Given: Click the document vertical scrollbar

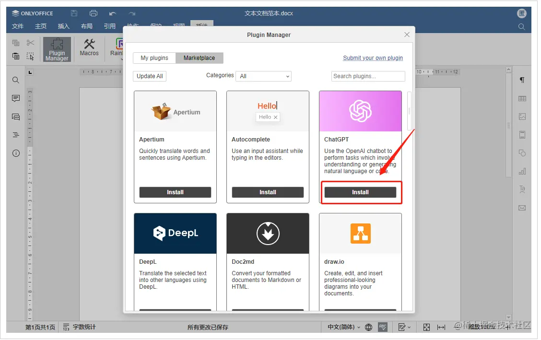Looking at the screenshot, I should (508, 125).
